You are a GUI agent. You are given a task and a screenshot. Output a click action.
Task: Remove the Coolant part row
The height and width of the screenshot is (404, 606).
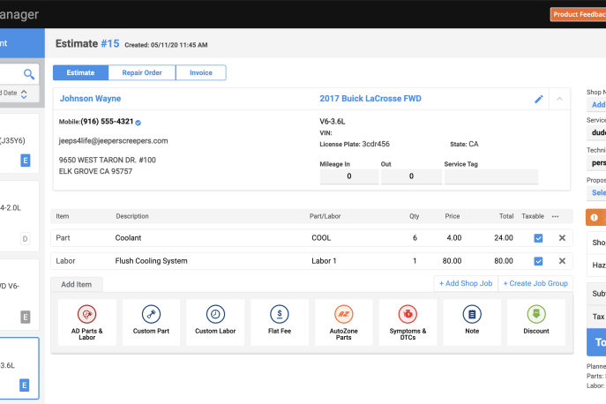click(x=562, y=237)
